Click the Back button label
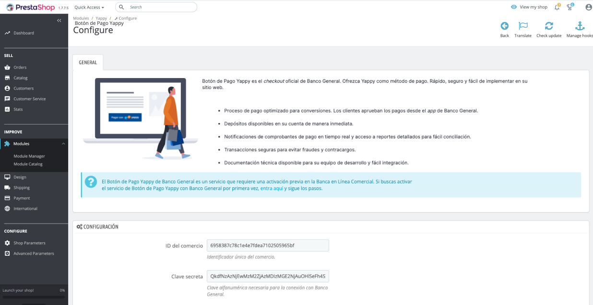 pos(505,36)
